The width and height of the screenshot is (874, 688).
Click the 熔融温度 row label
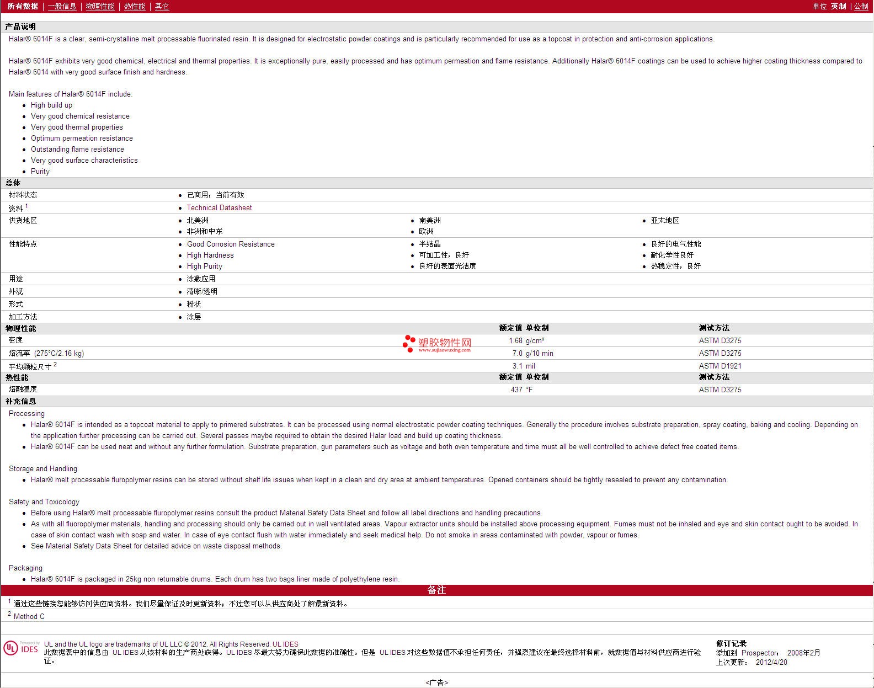tap(23, 390)
